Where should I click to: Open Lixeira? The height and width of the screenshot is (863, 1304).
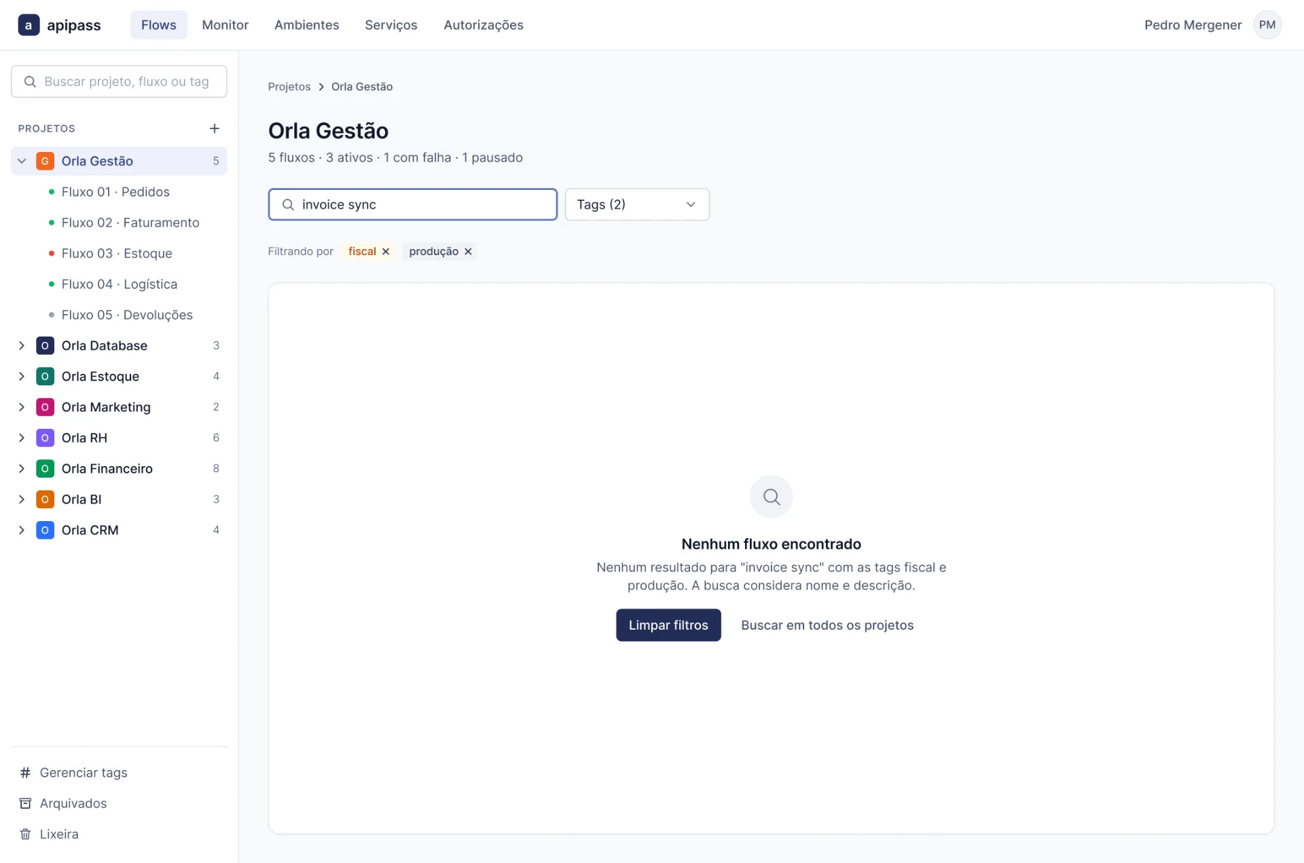49,834
